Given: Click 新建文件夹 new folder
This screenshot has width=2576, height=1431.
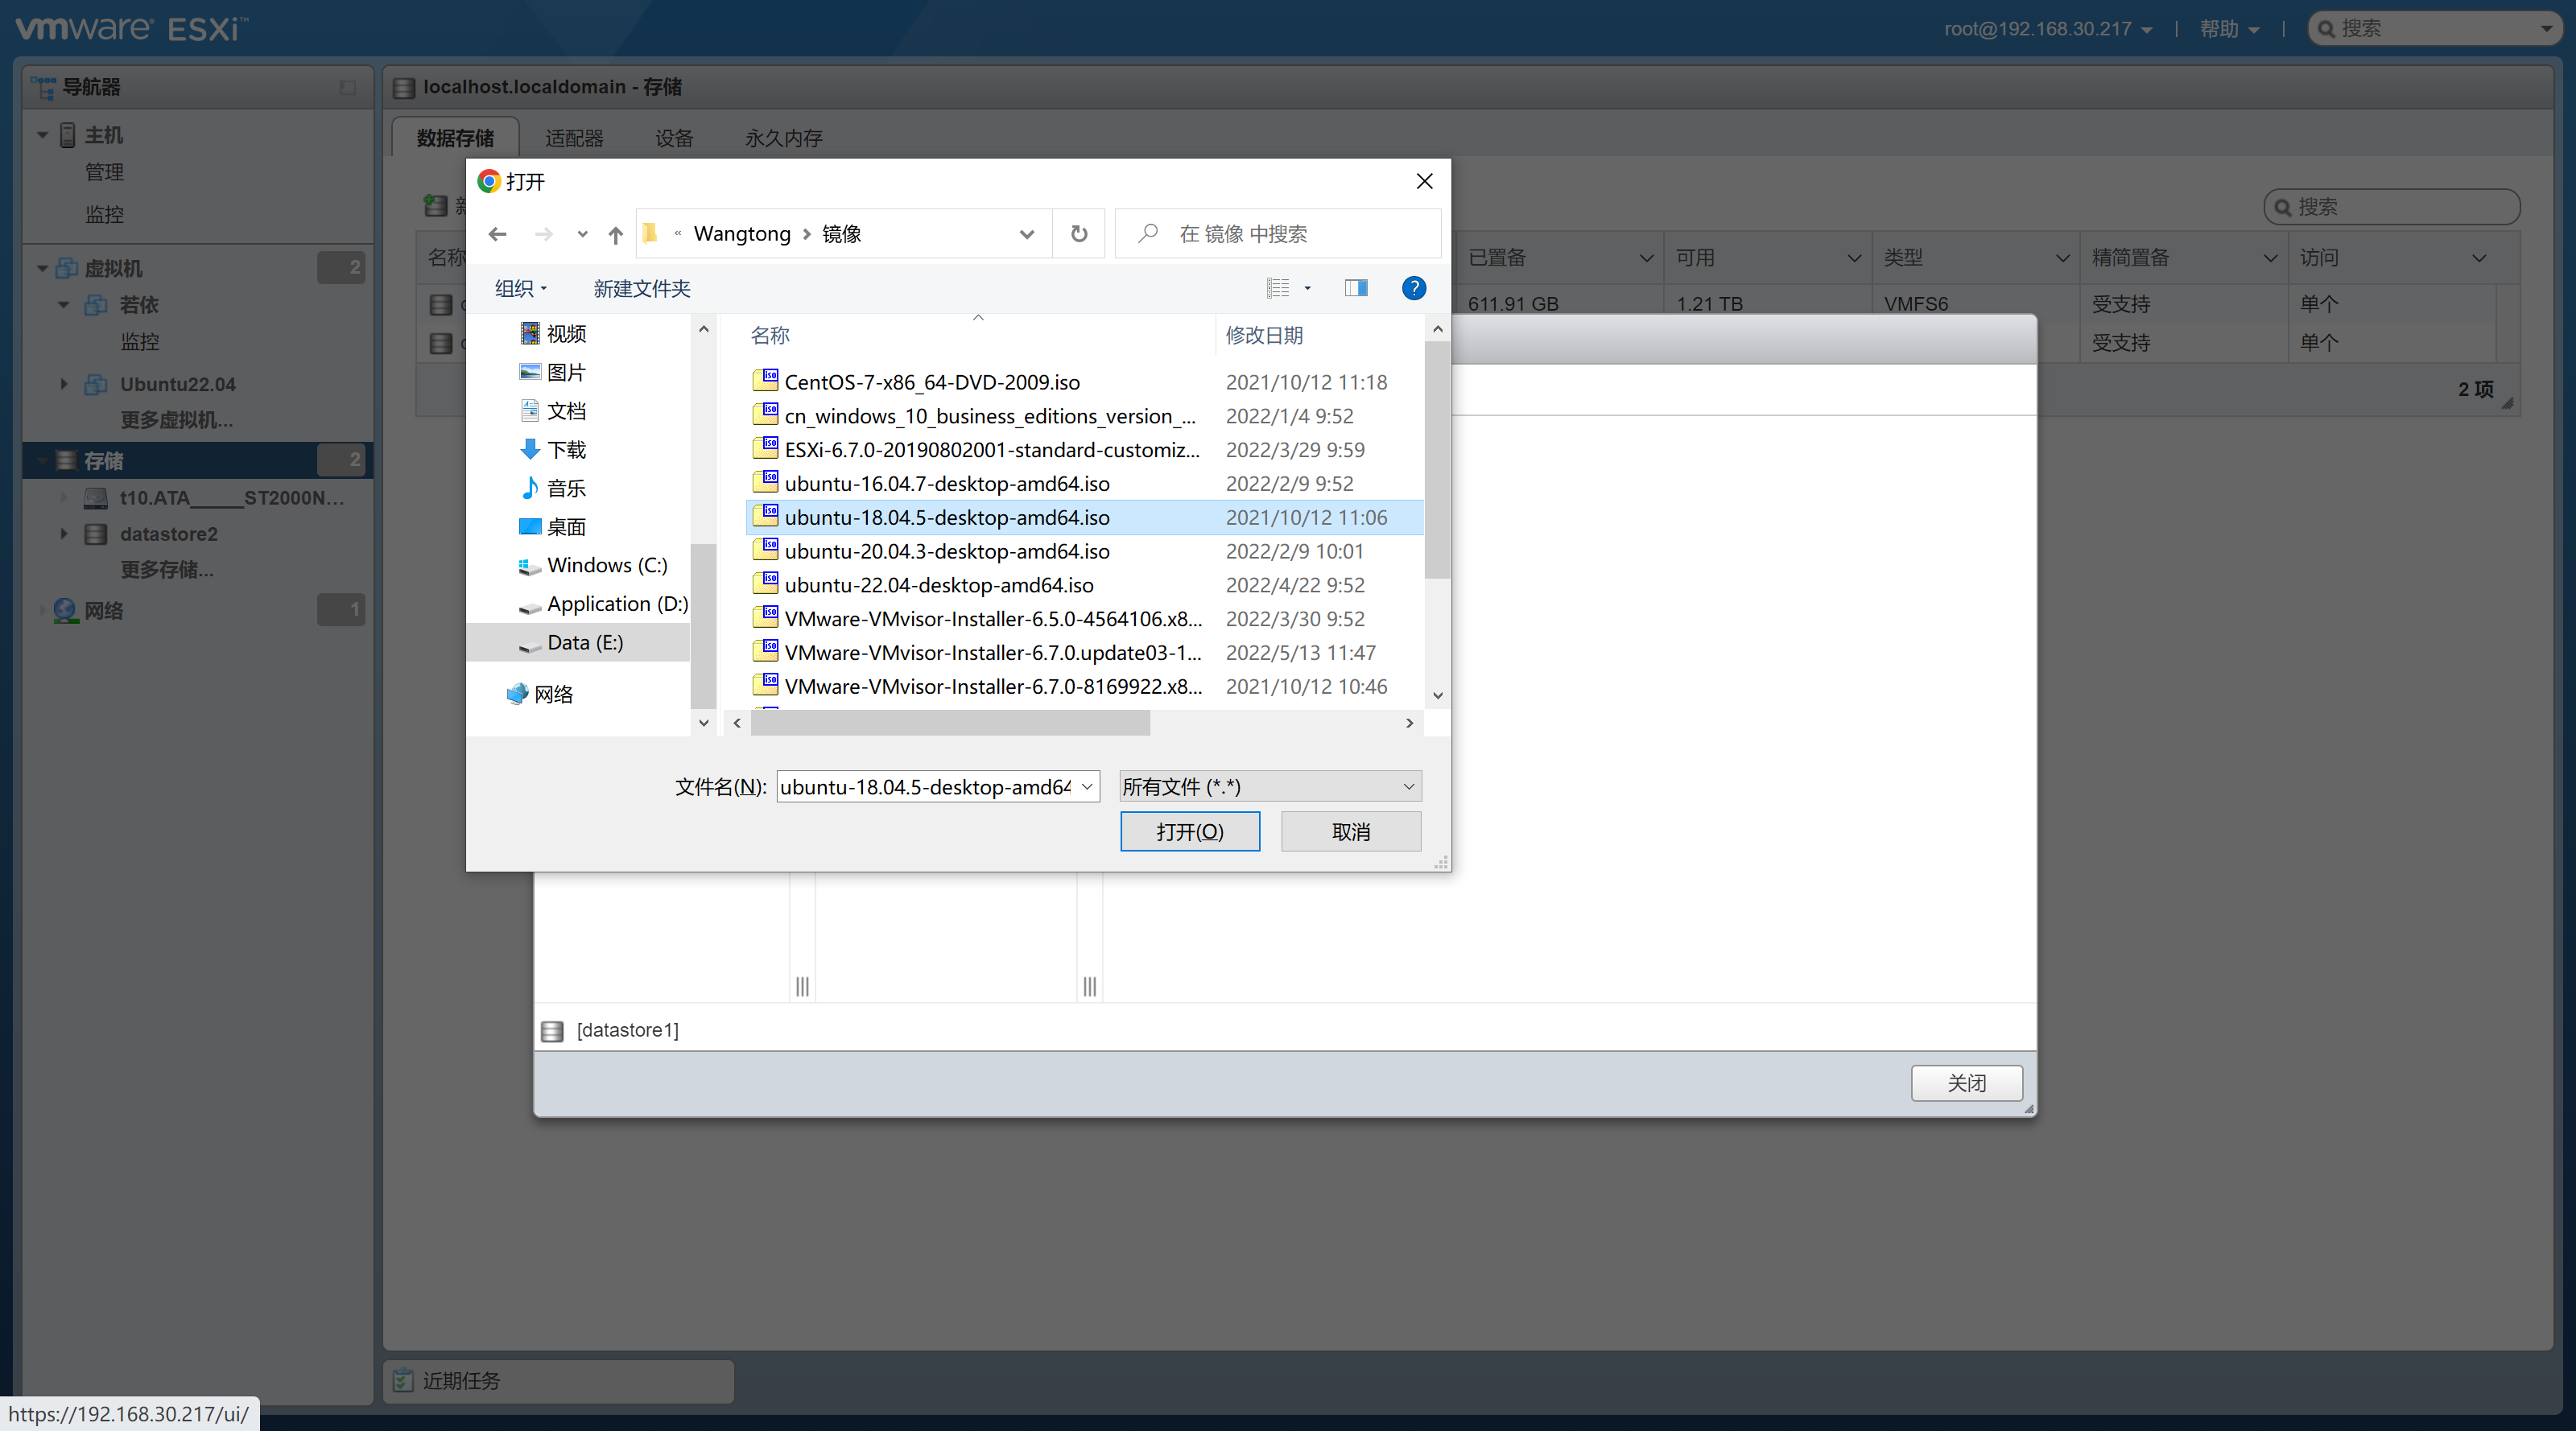Looking at the screenshot, I should click(641, 288).
